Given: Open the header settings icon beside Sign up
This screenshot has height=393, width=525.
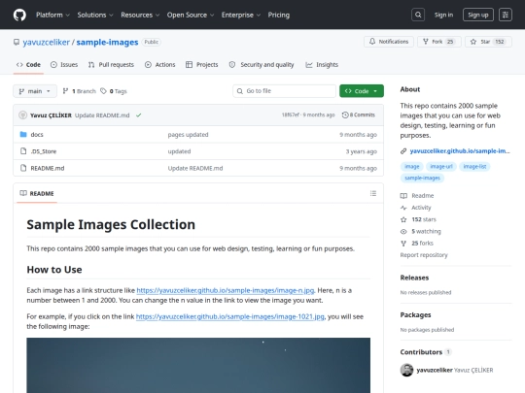Looking at the screenshot, I should [x=506, y=15].
